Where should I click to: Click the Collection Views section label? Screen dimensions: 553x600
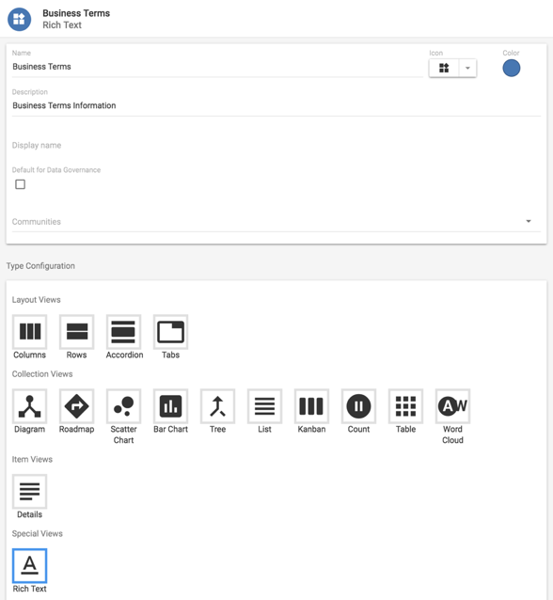(42, 374)
